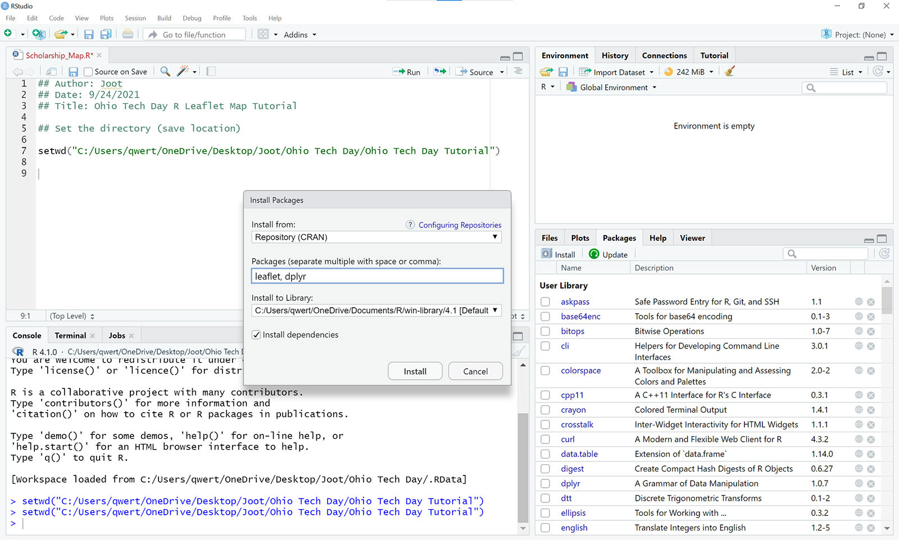The height and width of the screenshot is (540, 899).
Task: Switch to the Plots tab
Action: pos(580,238)
